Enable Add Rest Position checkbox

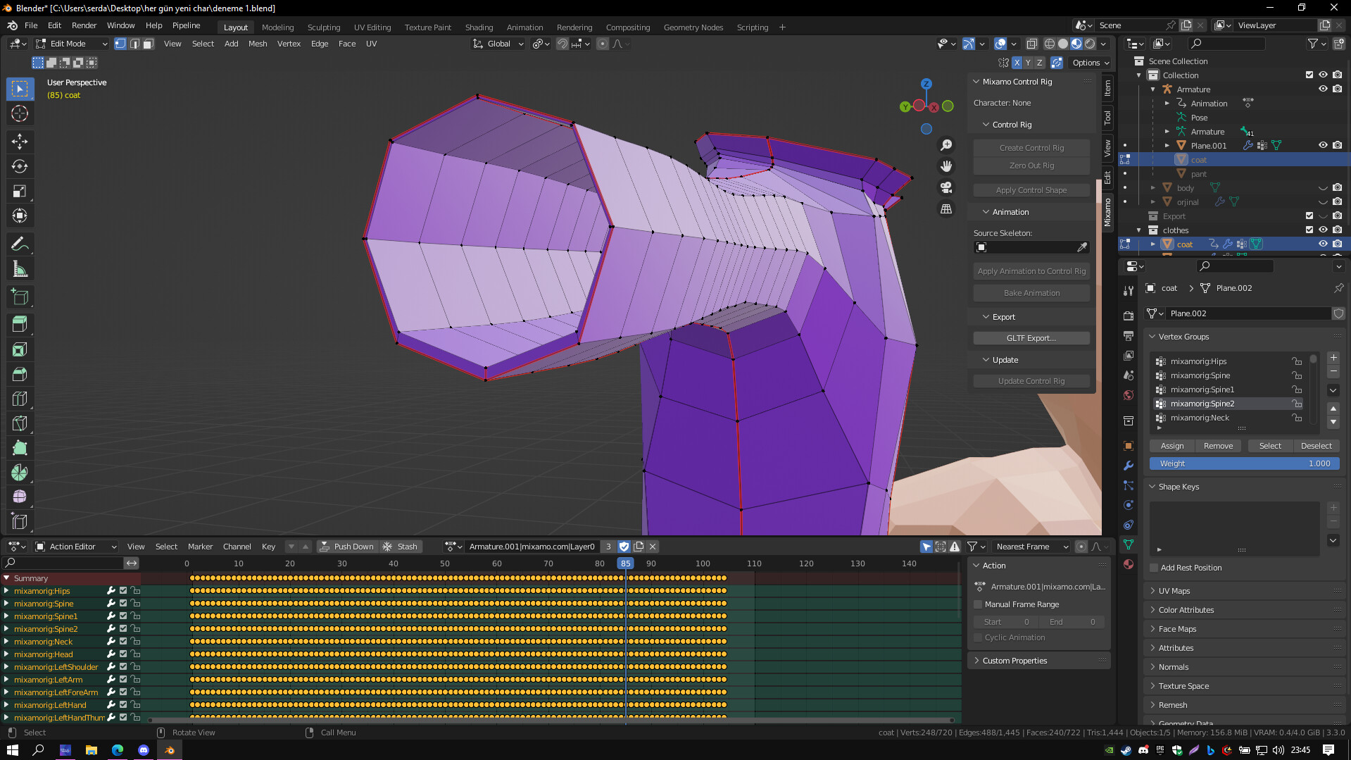pyautogui.click(x=1154, y=568)
